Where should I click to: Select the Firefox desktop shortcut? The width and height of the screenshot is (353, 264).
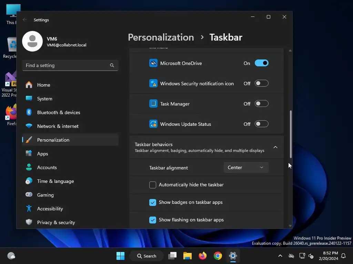tap(11, 115)
